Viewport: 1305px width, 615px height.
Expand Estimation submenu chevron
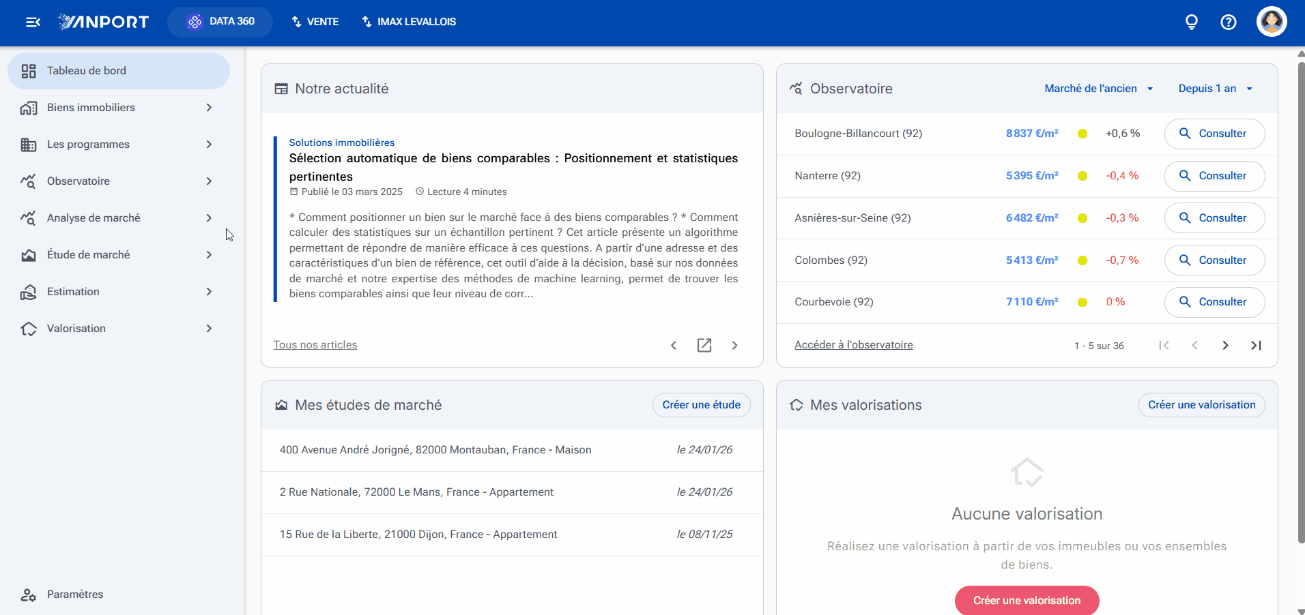tap(209, 292)
